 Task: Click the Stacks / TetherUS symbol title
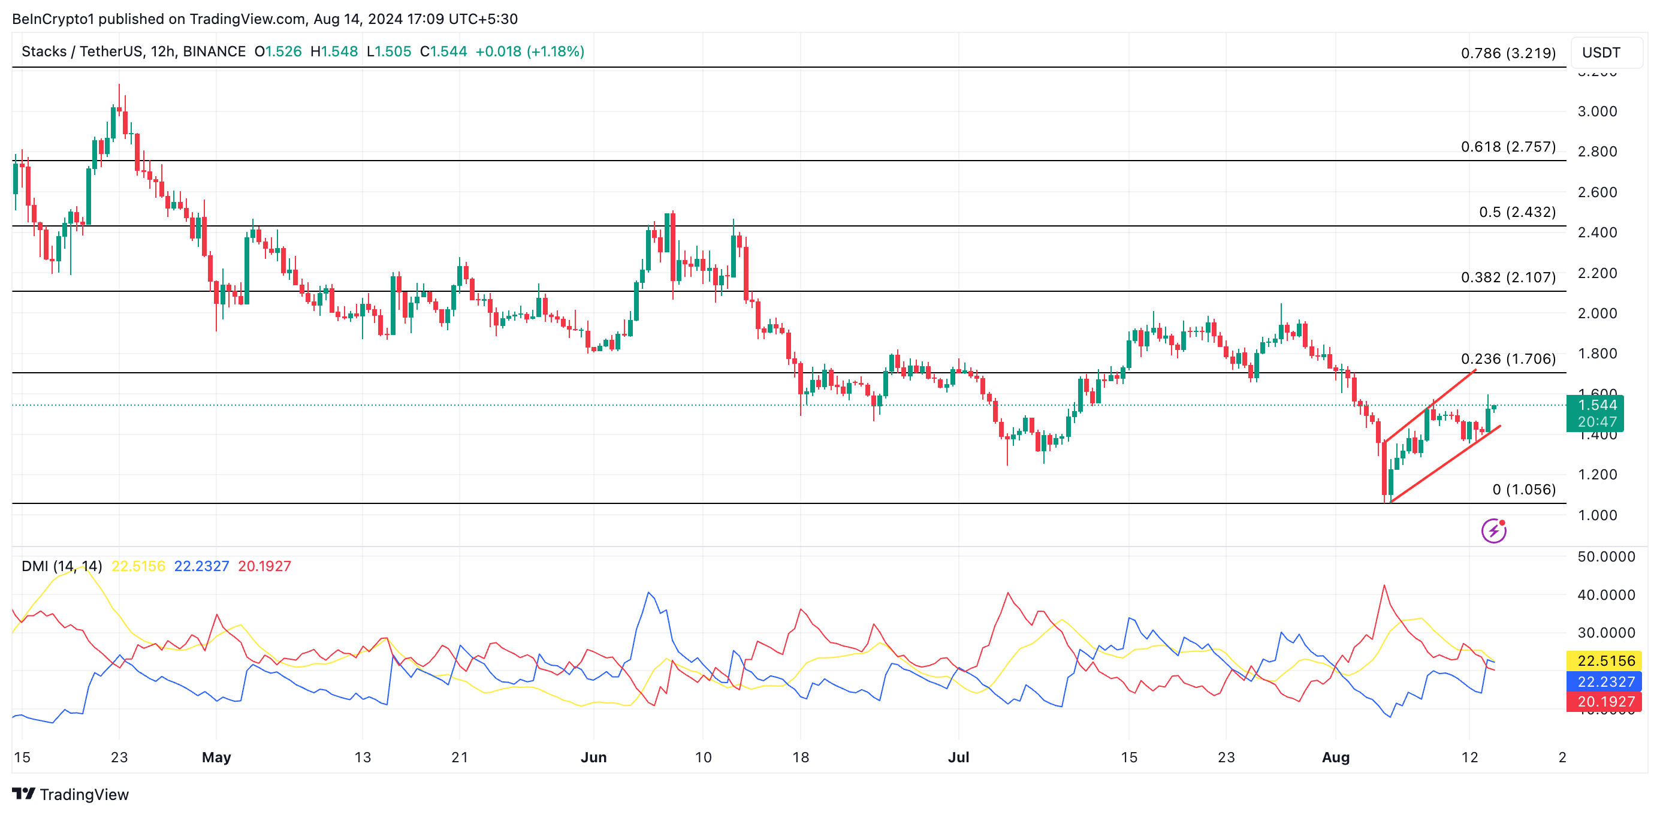[x=133, y=52]
